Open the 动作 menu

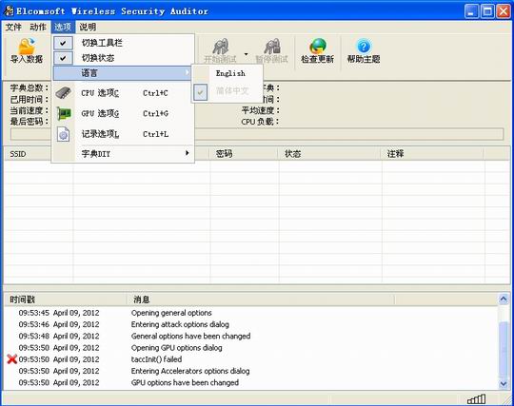coord(38,27)
